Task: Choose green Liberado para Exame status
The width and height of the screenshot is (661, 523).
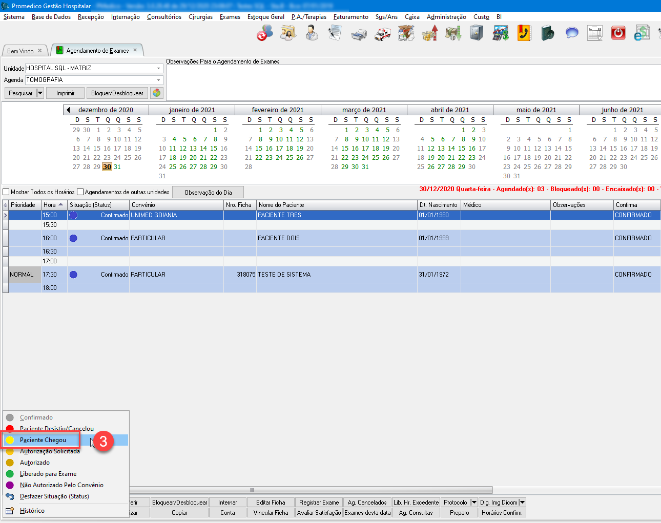Action: tap(48, 474)
